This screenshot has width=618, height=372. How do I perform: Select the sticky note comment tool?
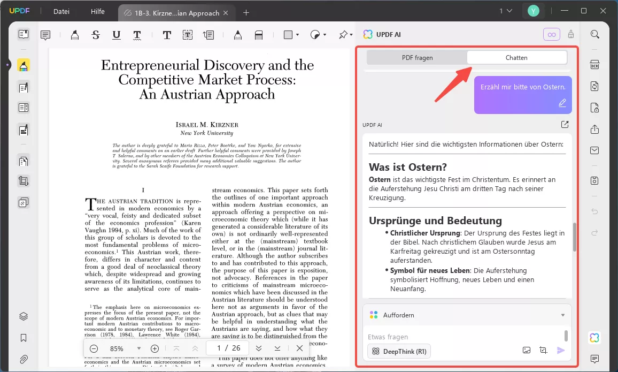45,35
